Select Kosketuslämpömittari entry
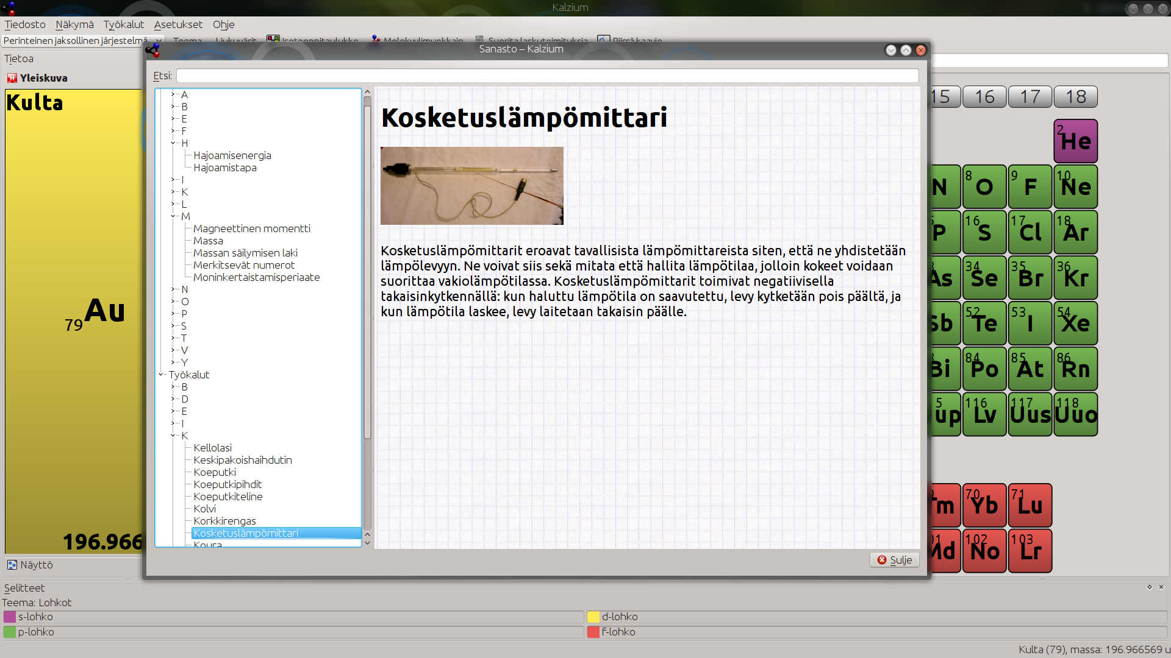Screen dimensions: 1171x658 click(276, 533)
